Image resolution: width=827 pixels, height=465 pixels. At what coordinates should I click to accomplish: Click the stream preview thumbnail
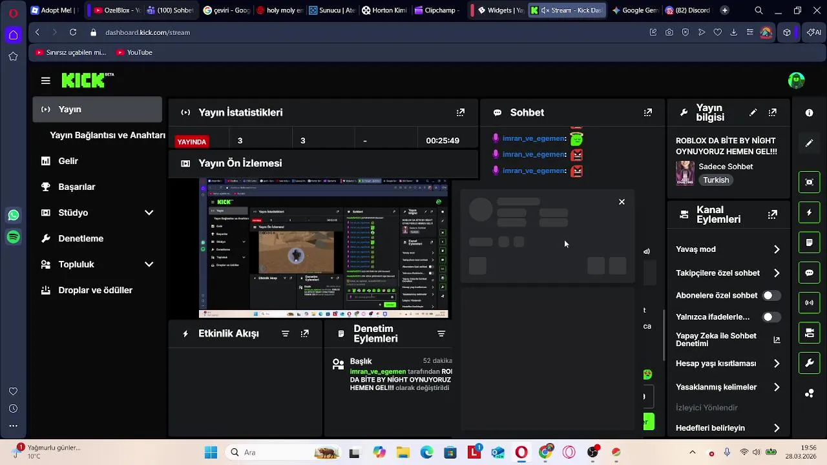click(x=323, y=249)
